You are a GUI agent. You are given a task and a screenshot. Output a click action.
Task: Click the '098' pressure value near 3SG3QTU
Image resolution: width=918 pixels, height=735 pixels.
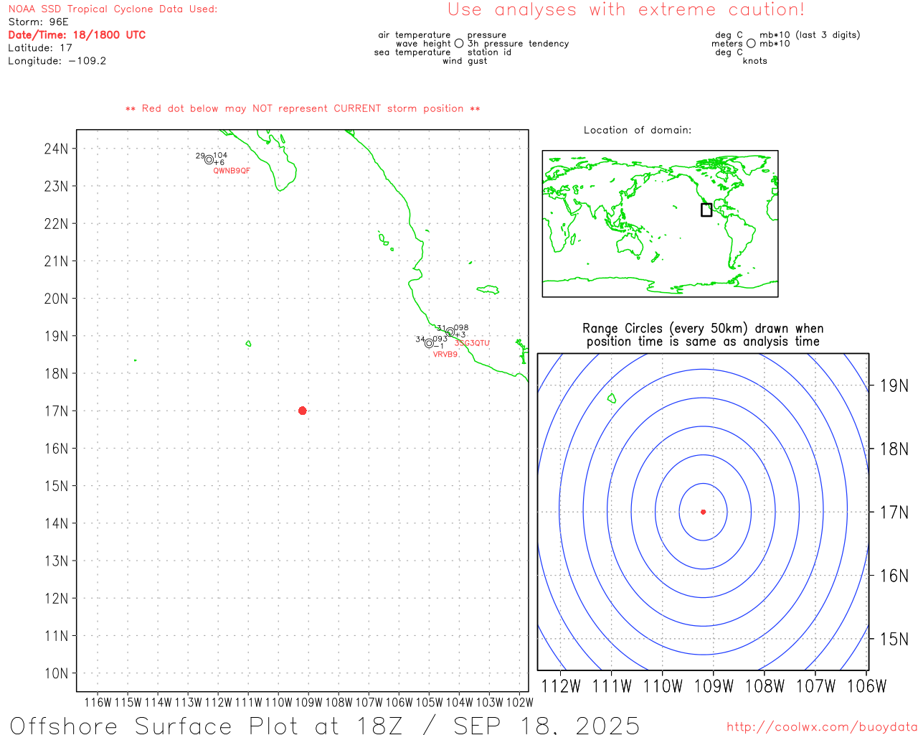461,327
